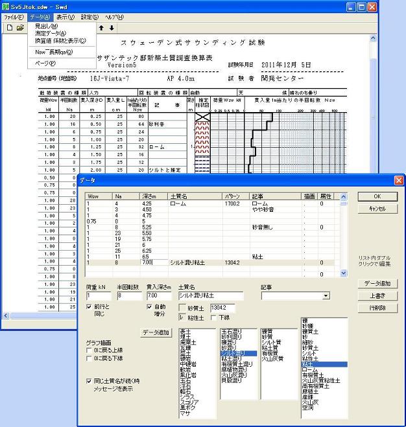Click the キャンセル button
This screenshot has width=406, height=427.
(x=377, y=209)
